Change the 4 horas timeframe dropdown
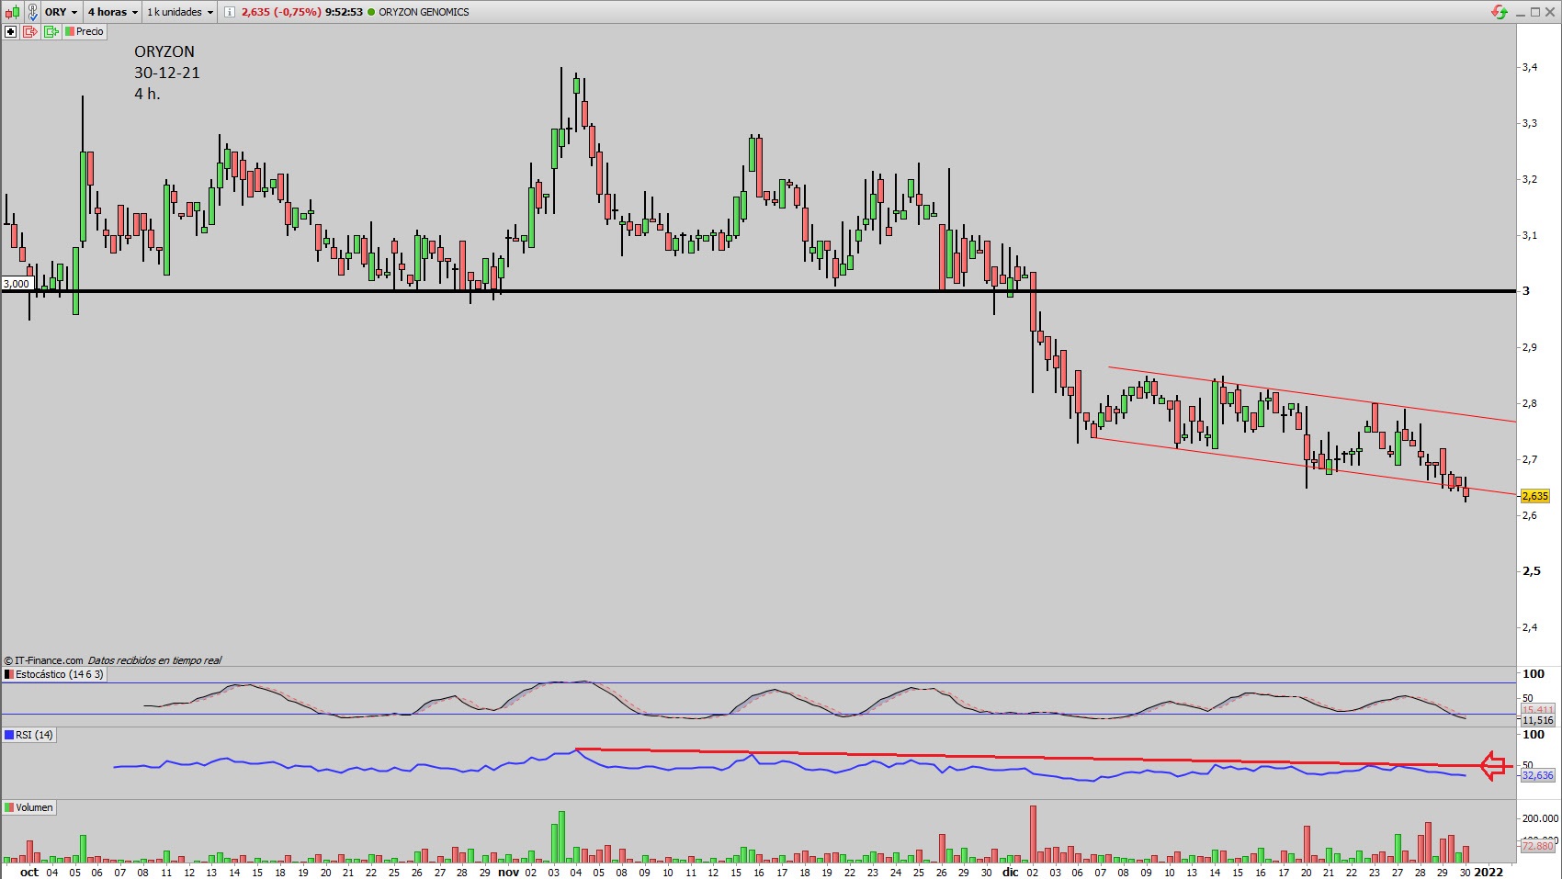1562x879 pixels. [x=113, y=12]
